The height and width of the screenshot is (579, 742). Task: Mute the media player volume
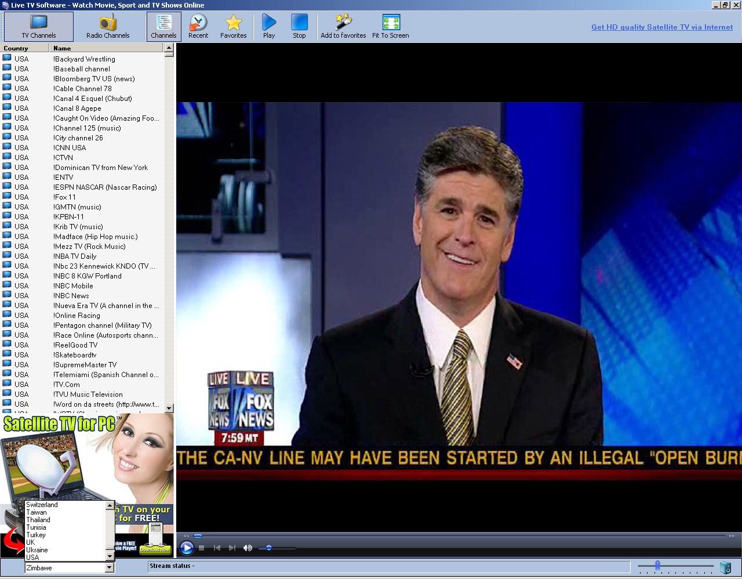(248, 548)
